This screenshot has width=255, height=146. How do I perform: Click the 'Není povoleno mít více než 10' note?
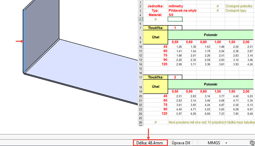pos(211,122)
